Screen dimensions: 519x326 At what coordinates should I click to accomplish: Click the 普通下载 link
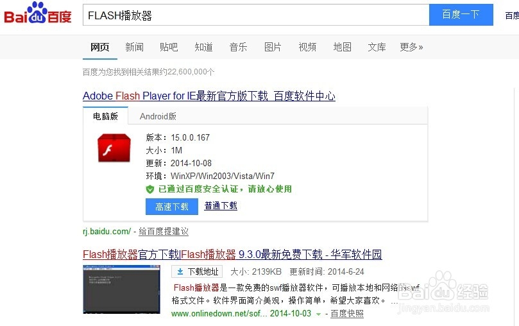click(x=221, y=206)
